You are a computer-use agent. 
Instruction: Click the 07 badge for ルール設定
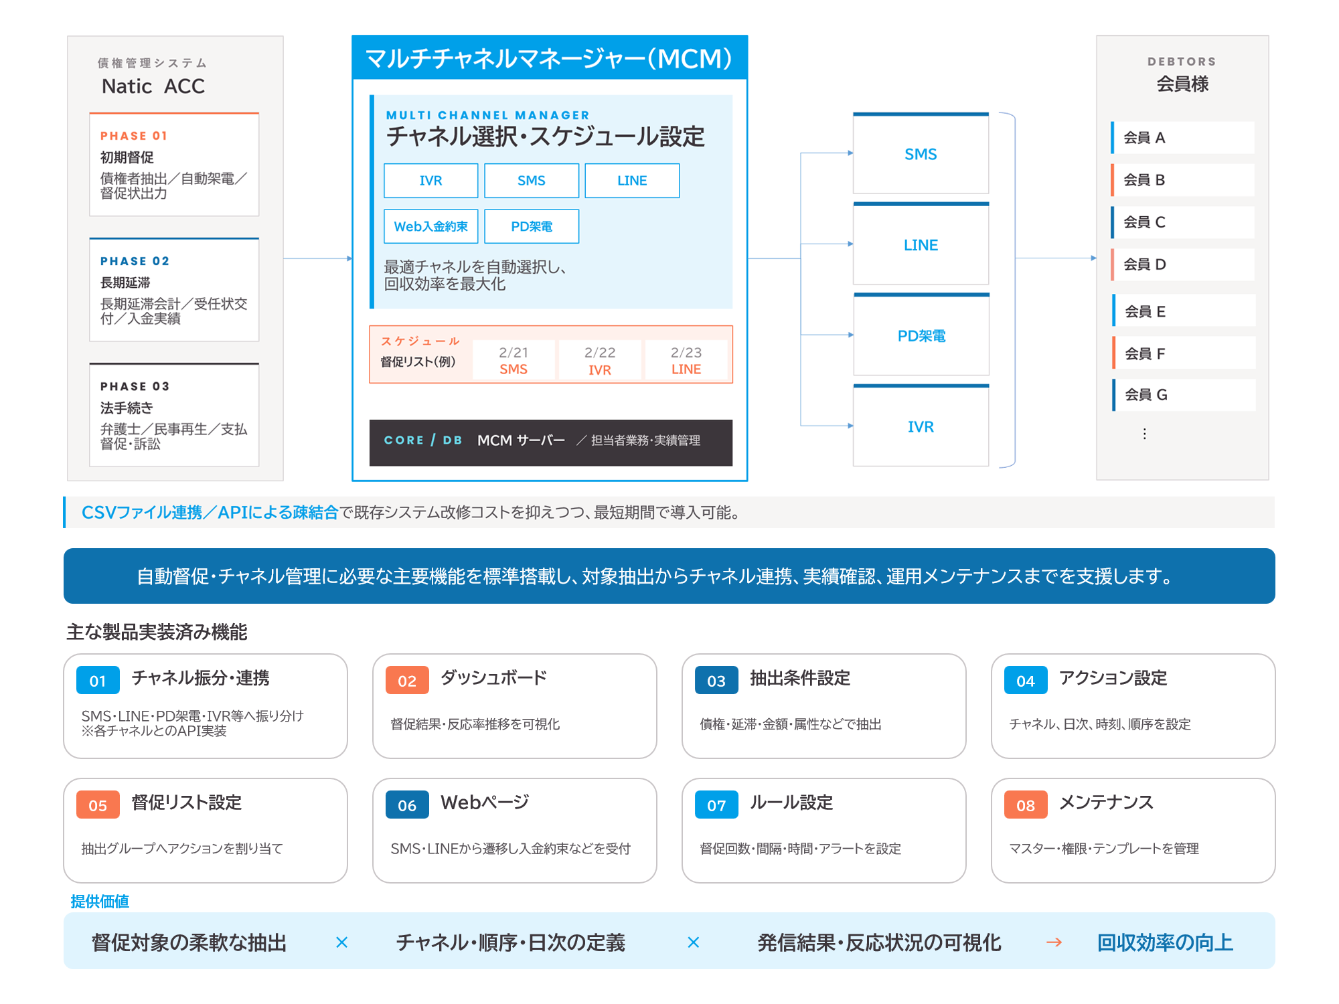(x=716, y=805)
